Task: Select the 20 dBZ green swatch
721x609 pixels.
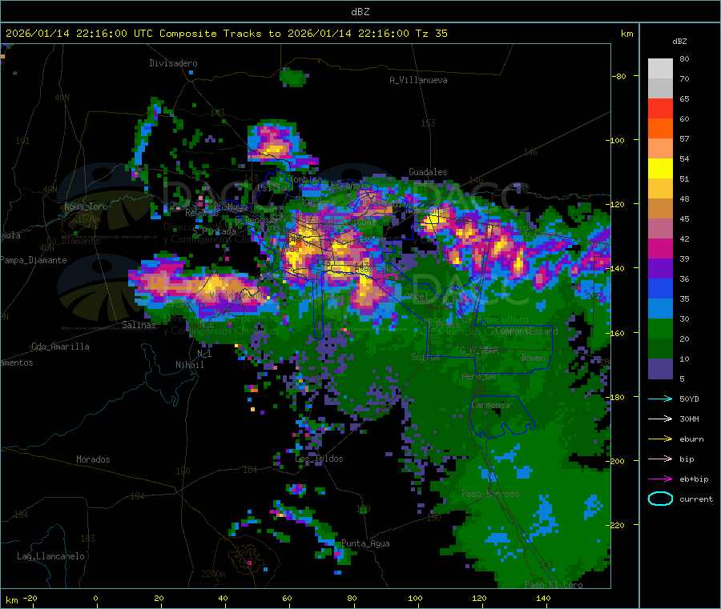Action: coord(660,328)
